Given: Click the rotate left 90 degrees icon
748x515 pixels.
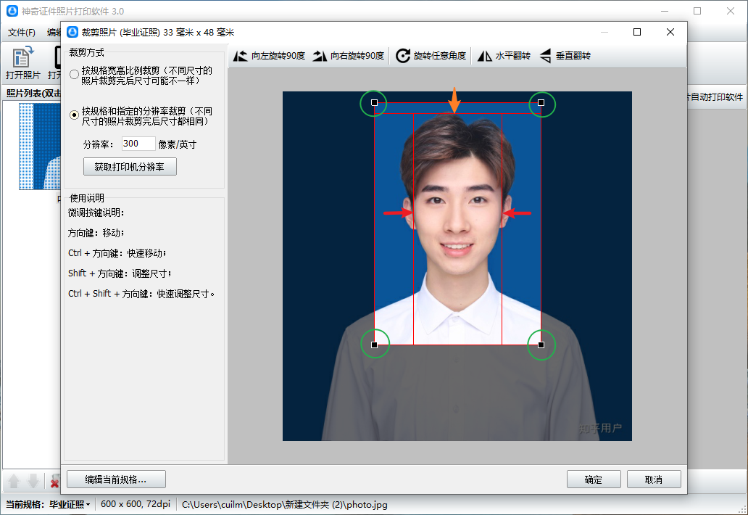Looking at the screenshot, I should click(x=241, y=56).
